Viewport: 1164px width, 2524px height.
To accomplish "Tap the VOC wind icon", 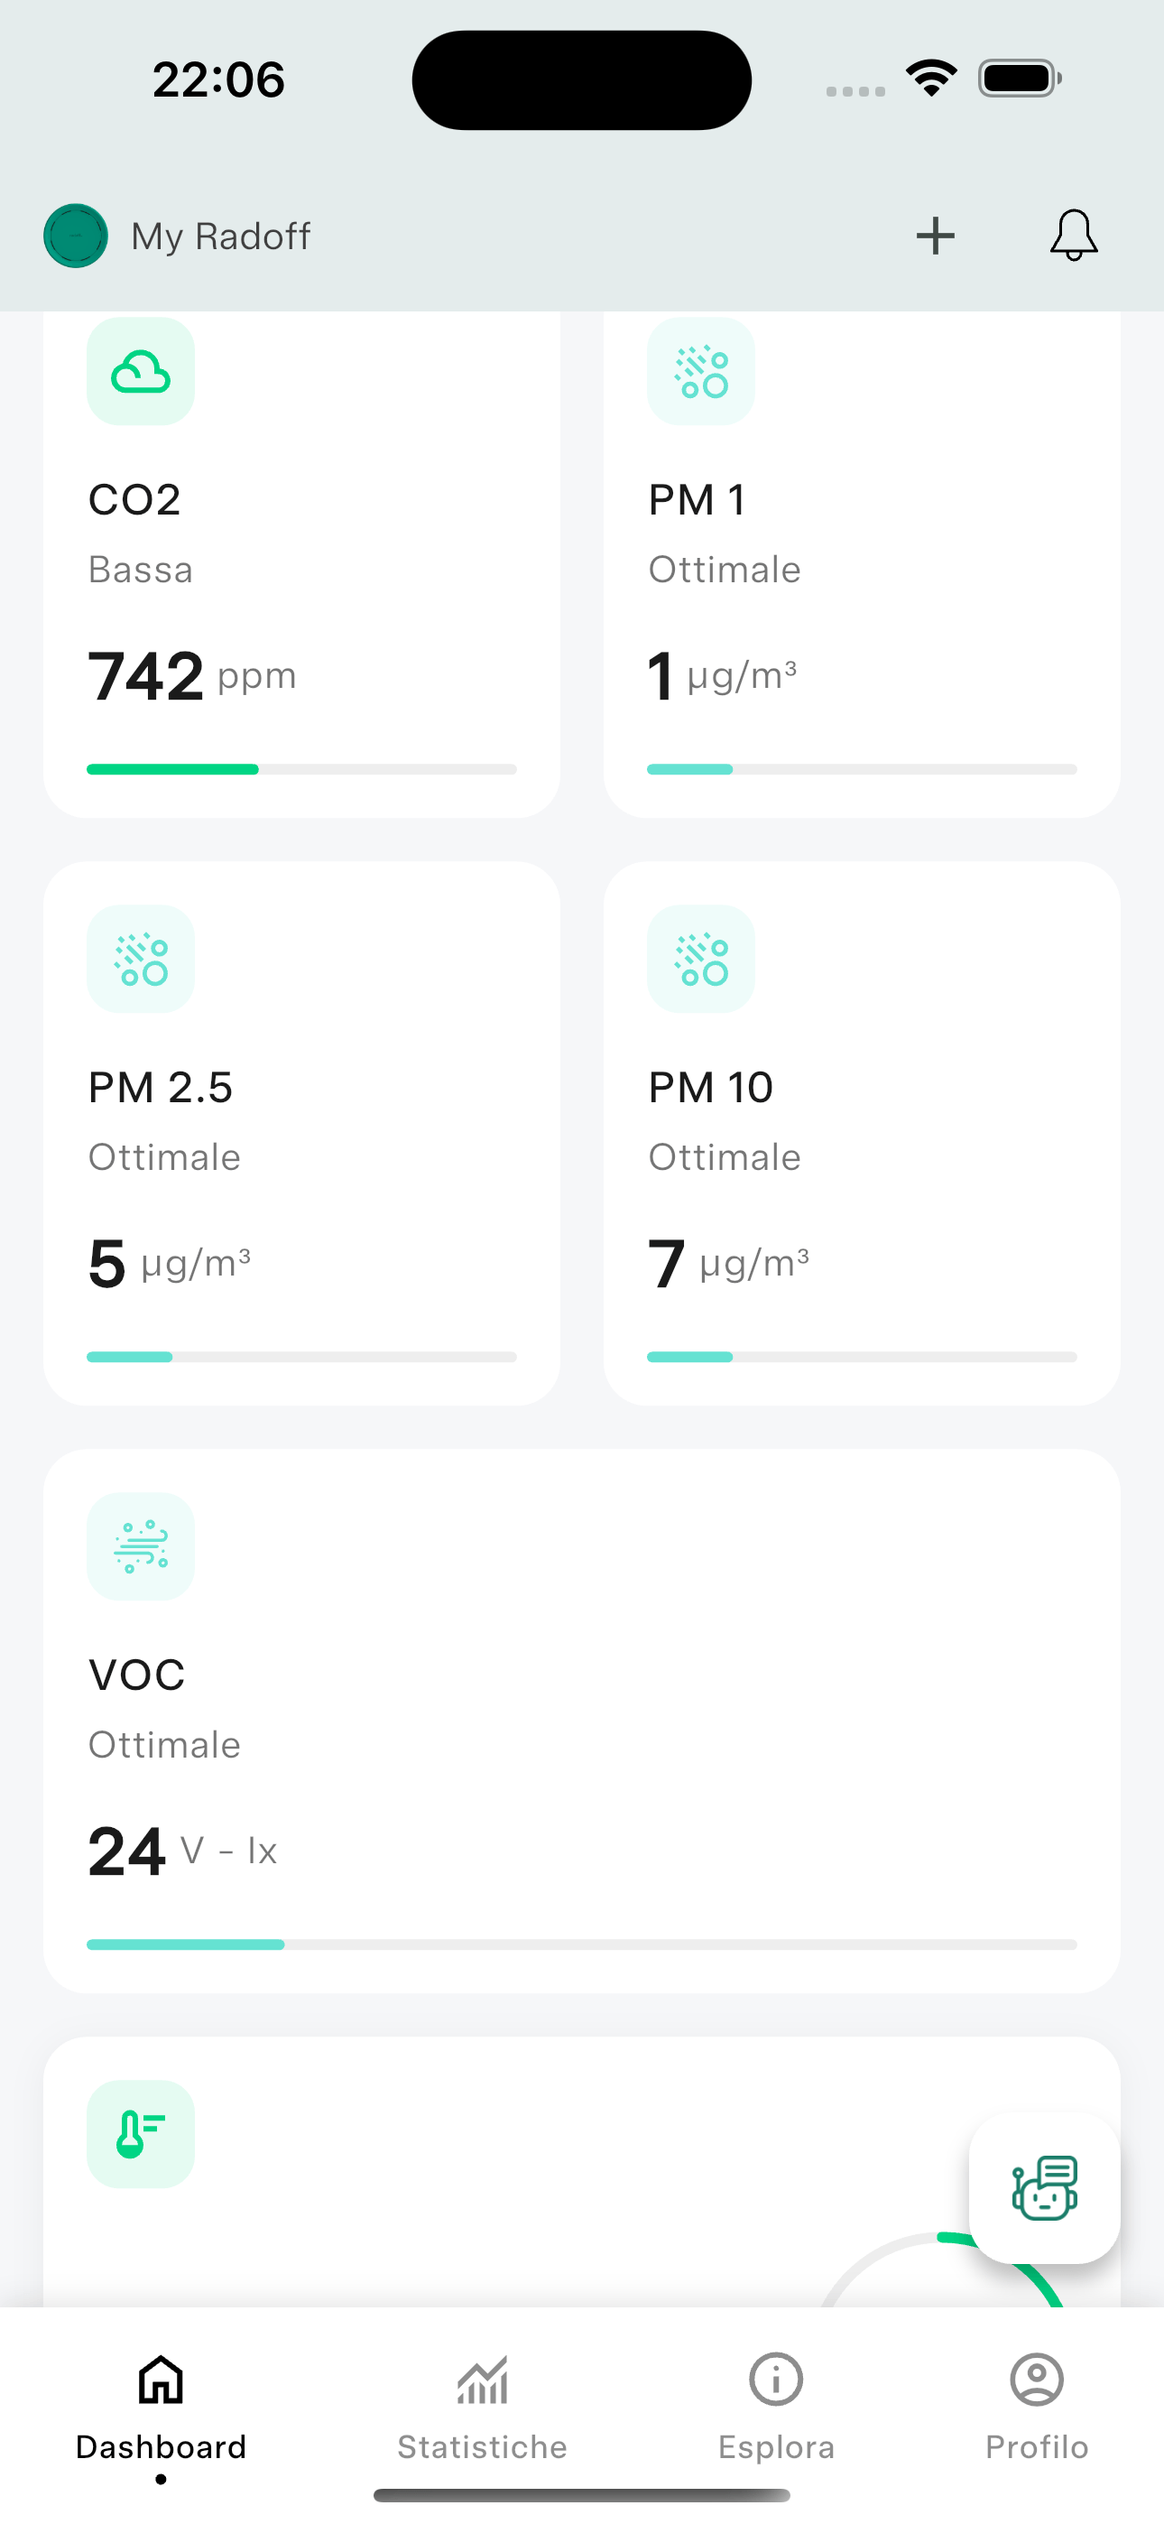I will [141, 1546].
